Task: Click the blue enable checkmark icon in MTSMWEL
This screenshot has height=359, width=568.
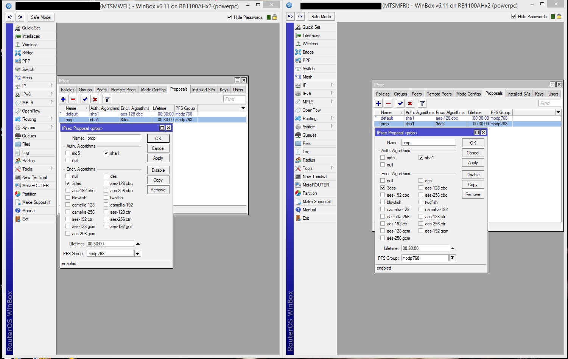Action: click(x=85, y=99)
